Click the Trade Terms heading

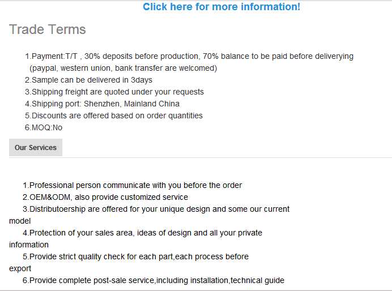pos(48,29)
